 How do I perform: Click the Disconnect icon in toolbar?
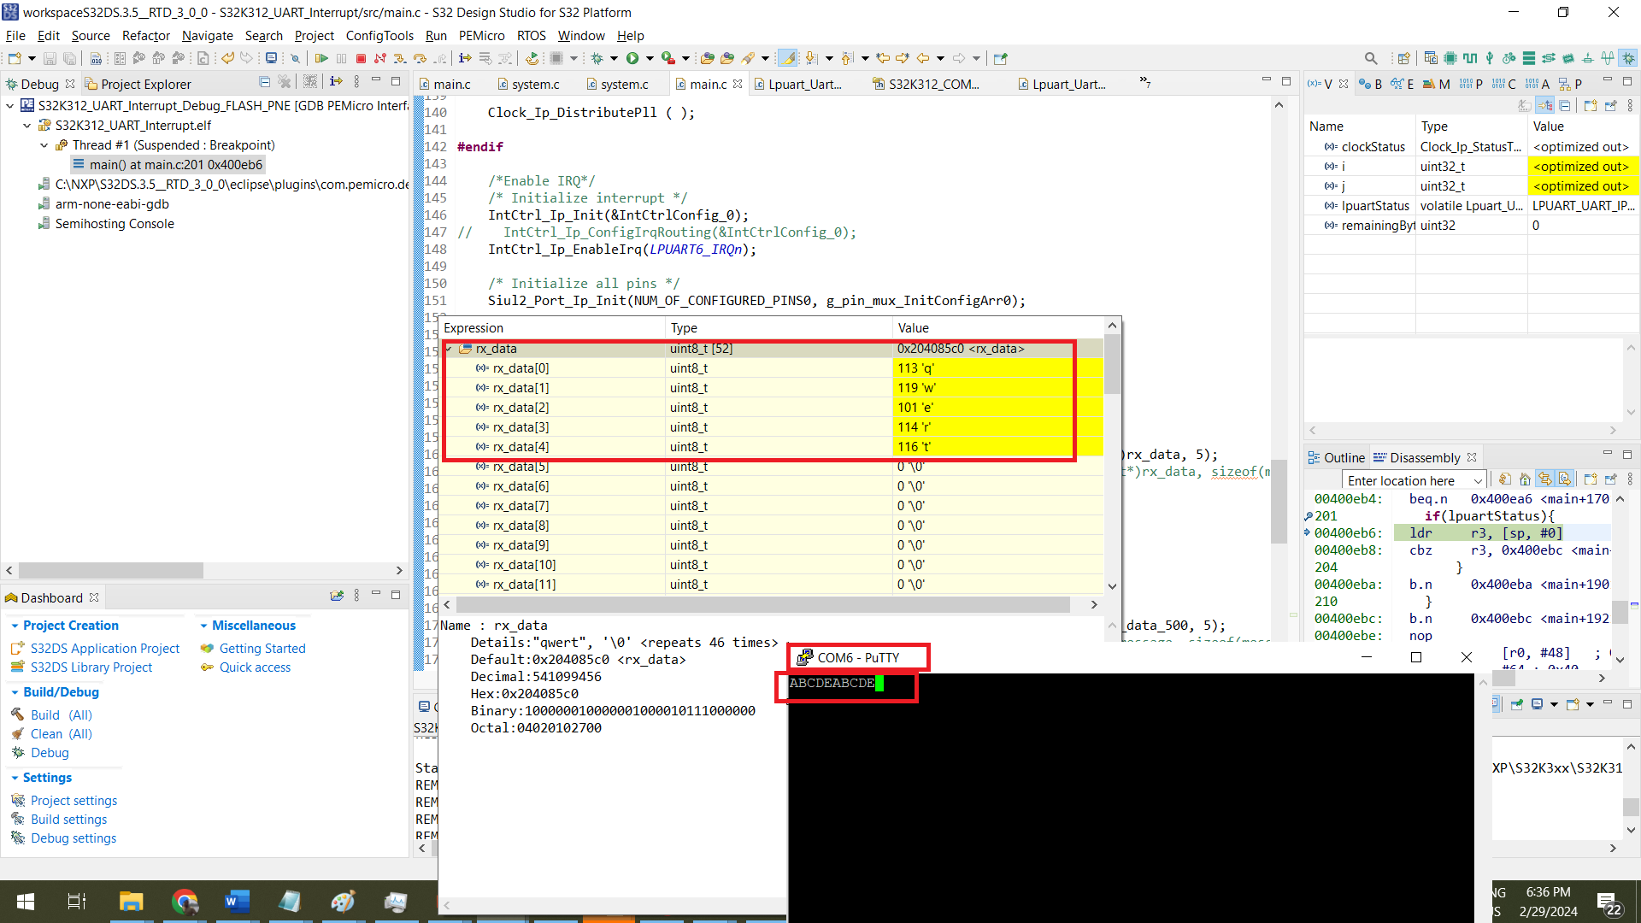coord(379,58)
